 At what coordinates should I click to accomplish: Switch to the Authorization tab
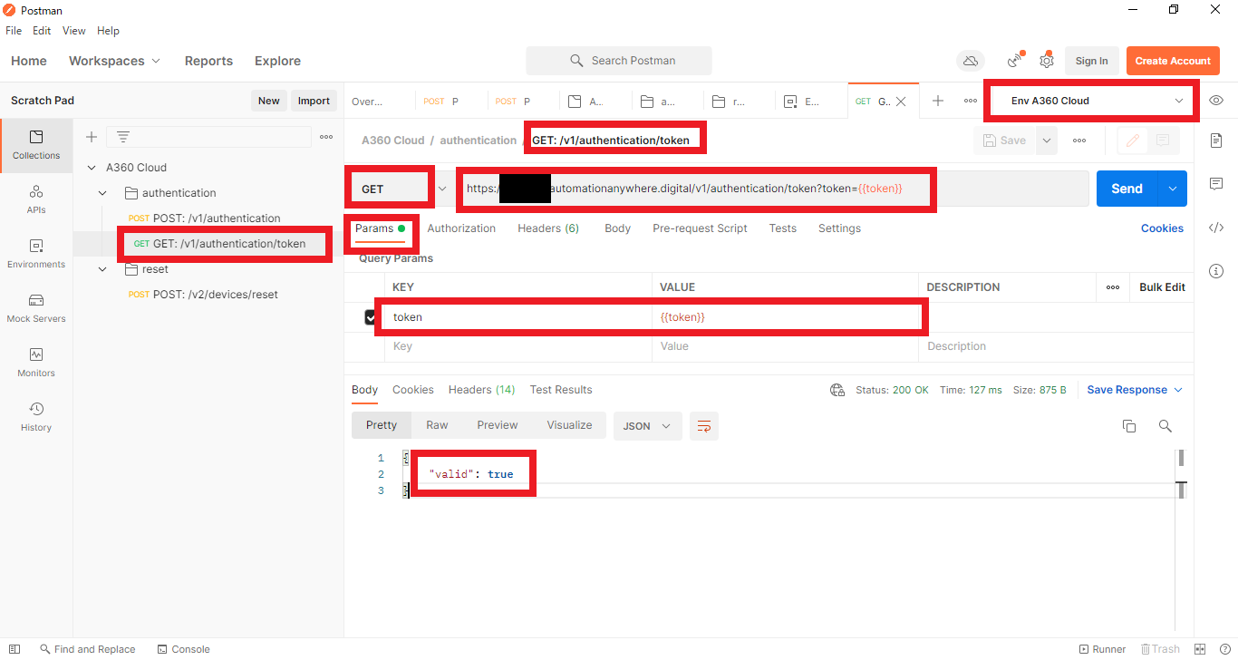tap(461, 228)
